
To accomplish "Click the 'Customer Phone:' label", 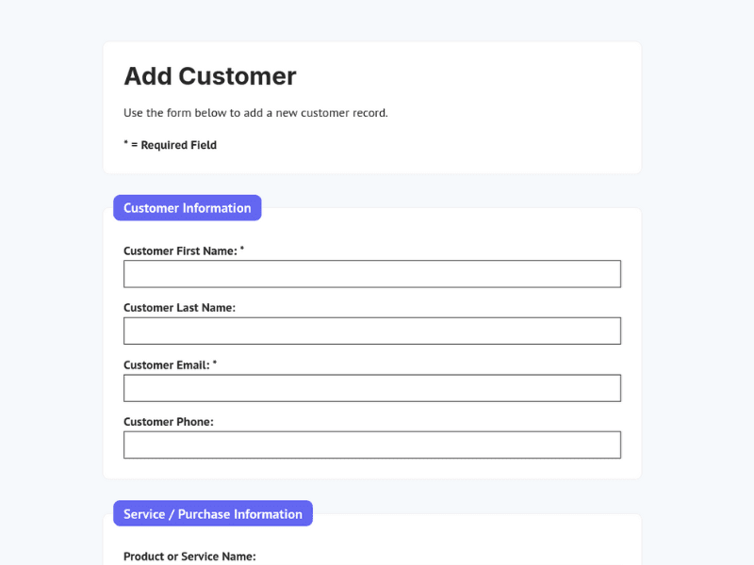I will tap(169, 422).
